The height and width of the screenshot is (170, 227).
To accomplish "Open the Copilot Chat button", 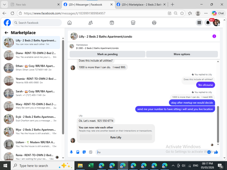I will coord(218,13).
